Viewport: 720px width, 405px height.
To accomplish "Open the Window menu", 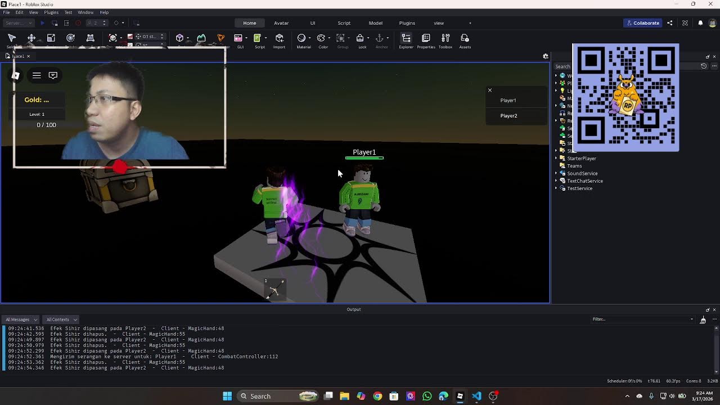I will [x=85, y=12].
